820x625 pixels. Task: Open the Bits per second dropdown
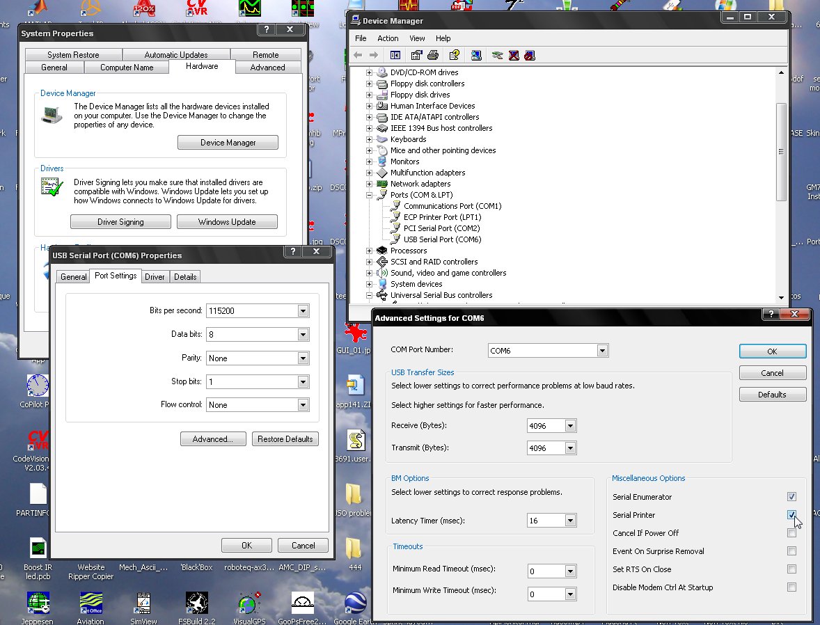pos(303,311)
